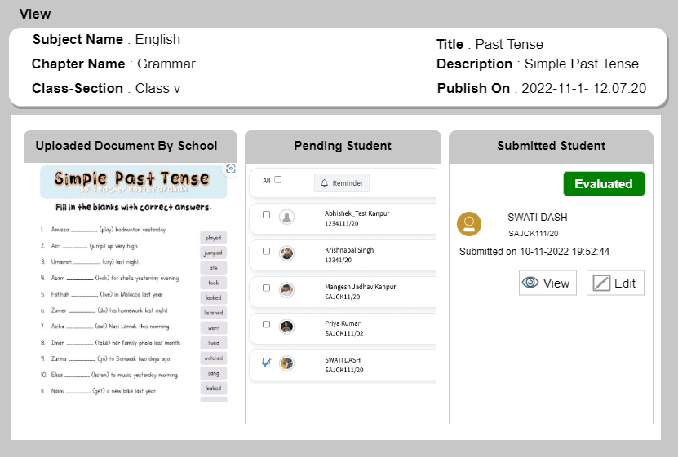Click Priya Kumar's name
This screenshot has height=457, width=678.
pos(343,323)
